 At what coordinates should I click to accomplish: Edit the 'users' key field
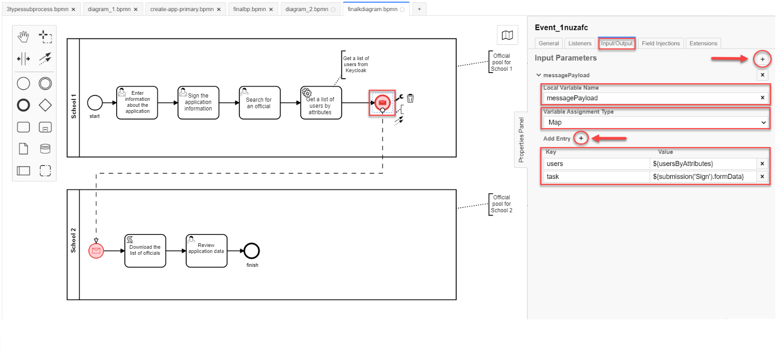(x=597, y=164)
